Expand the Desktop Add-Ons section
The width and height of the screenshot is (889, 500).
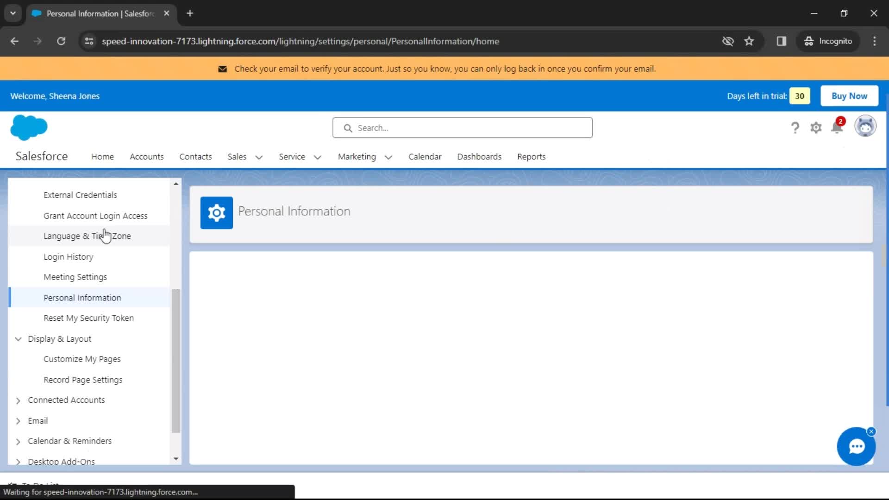coord(18,462)
